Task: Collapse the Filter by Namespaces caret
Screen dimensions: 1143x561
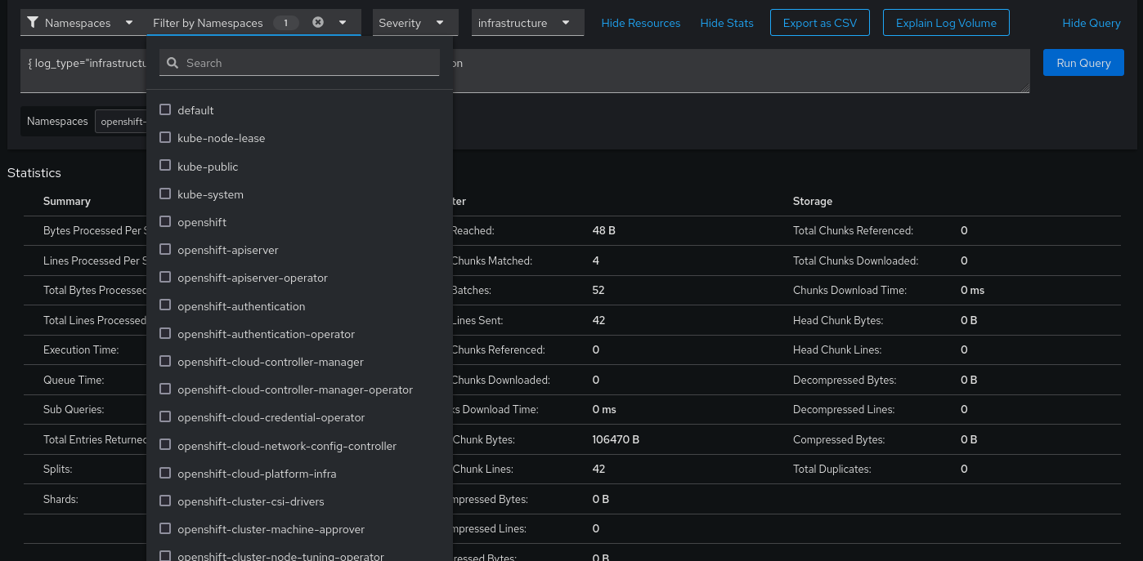Action: point(343,23)
